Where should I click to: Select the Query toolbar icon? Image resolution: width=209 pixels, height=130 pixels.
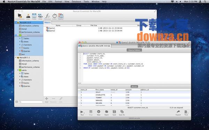click(x=61, y=17)
